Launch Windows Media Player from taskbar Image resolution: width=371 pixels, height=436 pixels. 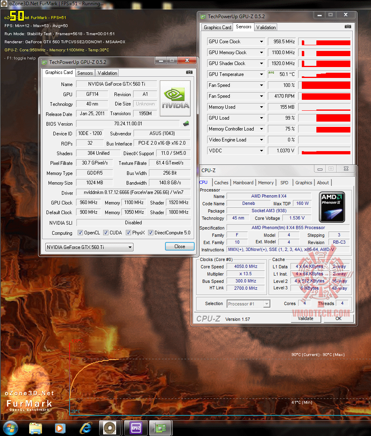tap(60, 428)
